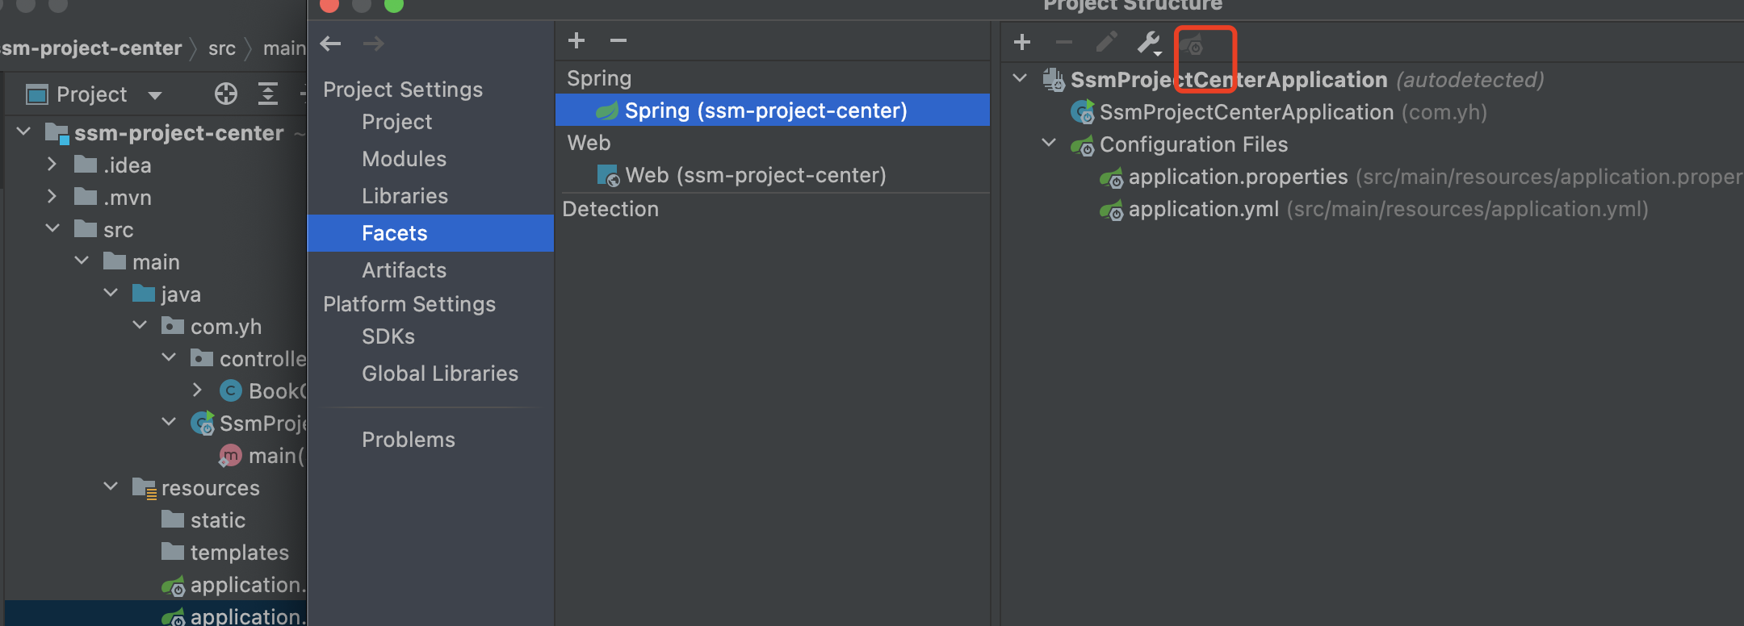Click the Spring icon highlighted in red
This screenshot has height=626, width=1744.
[1192, 44]
